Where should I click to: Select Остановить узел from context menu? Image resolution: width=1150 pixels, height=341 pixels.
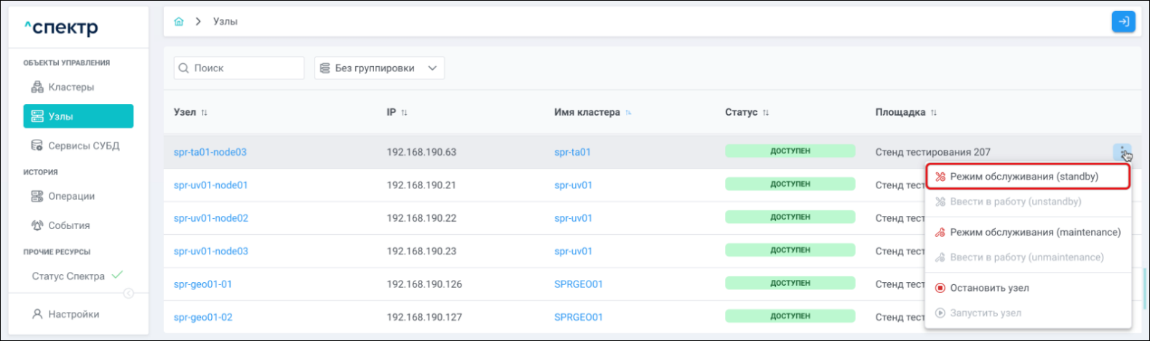(989, 288)
